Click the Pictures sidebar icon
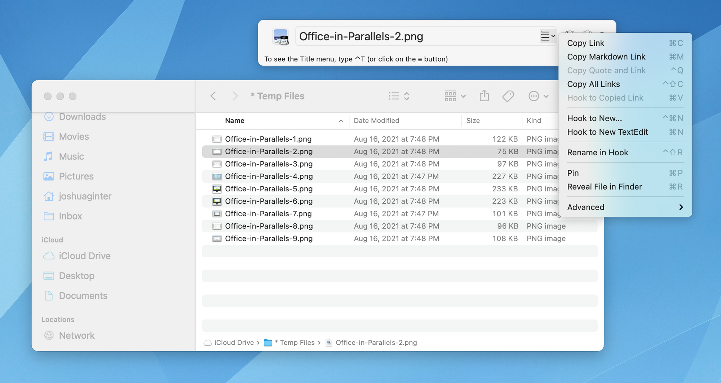 click(49, 176)
